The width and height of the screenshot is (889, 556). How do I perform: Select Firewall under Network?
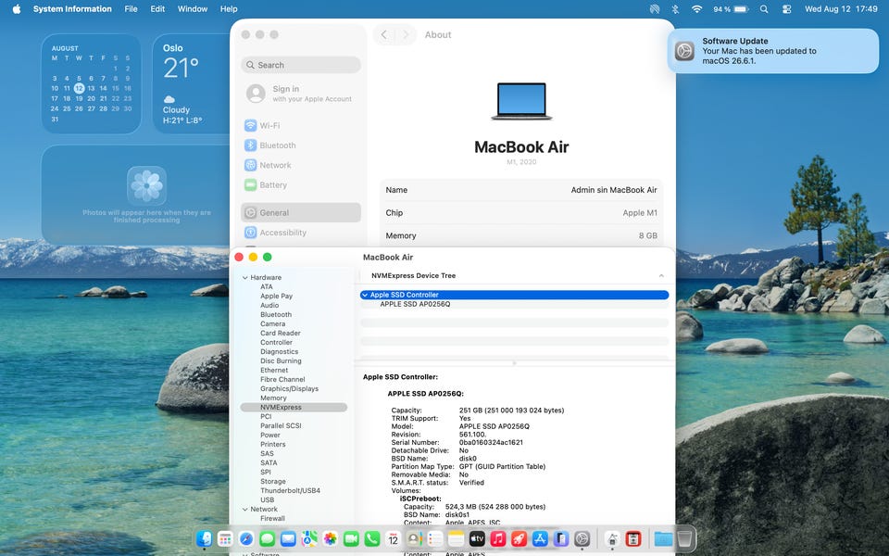click(272, 519)
